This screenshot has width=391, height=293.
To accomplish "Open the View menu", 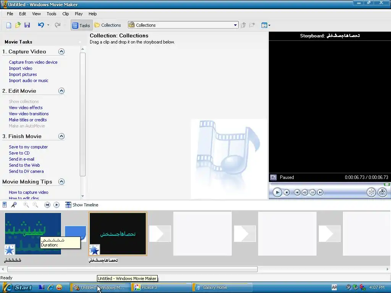I will pyautogui.click(x=36, y=14).
